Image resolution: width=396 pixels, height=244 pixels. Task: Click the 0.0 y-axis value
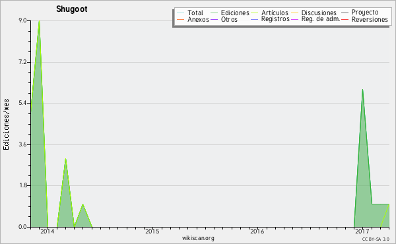(22, 227)
